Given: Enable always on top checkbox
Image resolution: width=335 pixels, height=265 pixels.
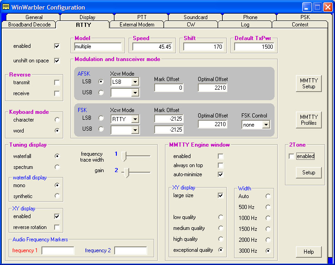Looking at the screenshot, I should (220, 165).
